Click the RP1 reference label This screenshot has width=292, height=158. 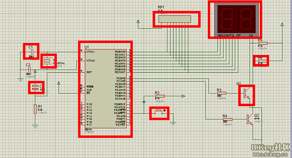[161, 7]
